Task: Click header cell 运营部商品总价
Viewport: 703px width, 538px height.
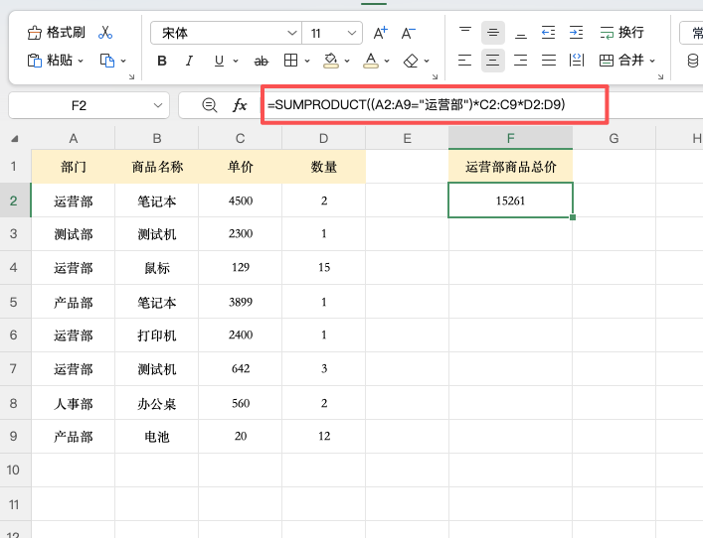Action: point(511,167)
